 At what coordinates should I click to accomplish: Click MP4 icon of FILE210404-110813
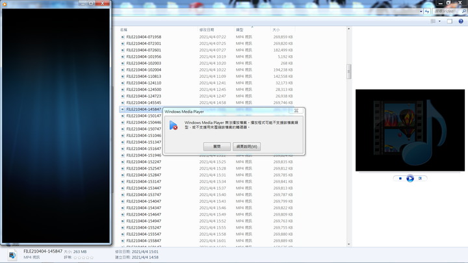coord(122,77)
